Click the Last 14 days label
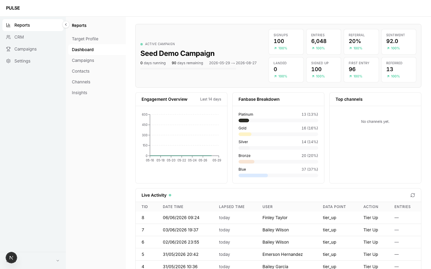The height and width of the screenshot is (269, 431). [211, 99]
